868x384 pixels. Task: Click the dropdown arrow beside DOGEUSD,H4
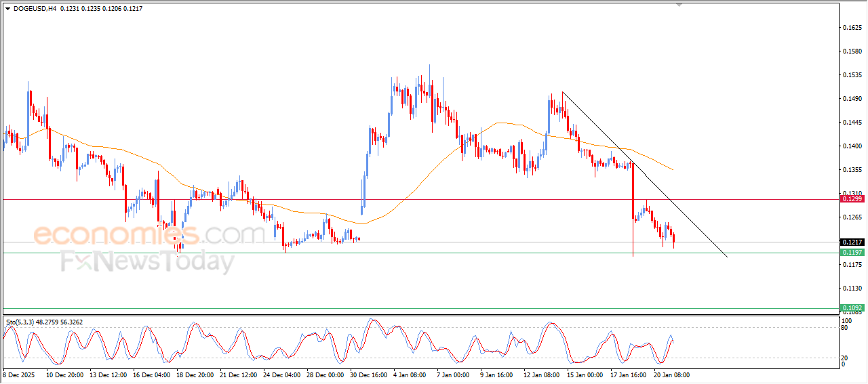pos(8,8)
